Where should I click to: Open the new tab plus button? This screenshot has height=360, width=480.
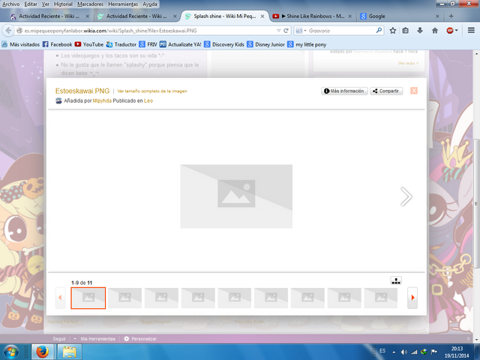451,16
